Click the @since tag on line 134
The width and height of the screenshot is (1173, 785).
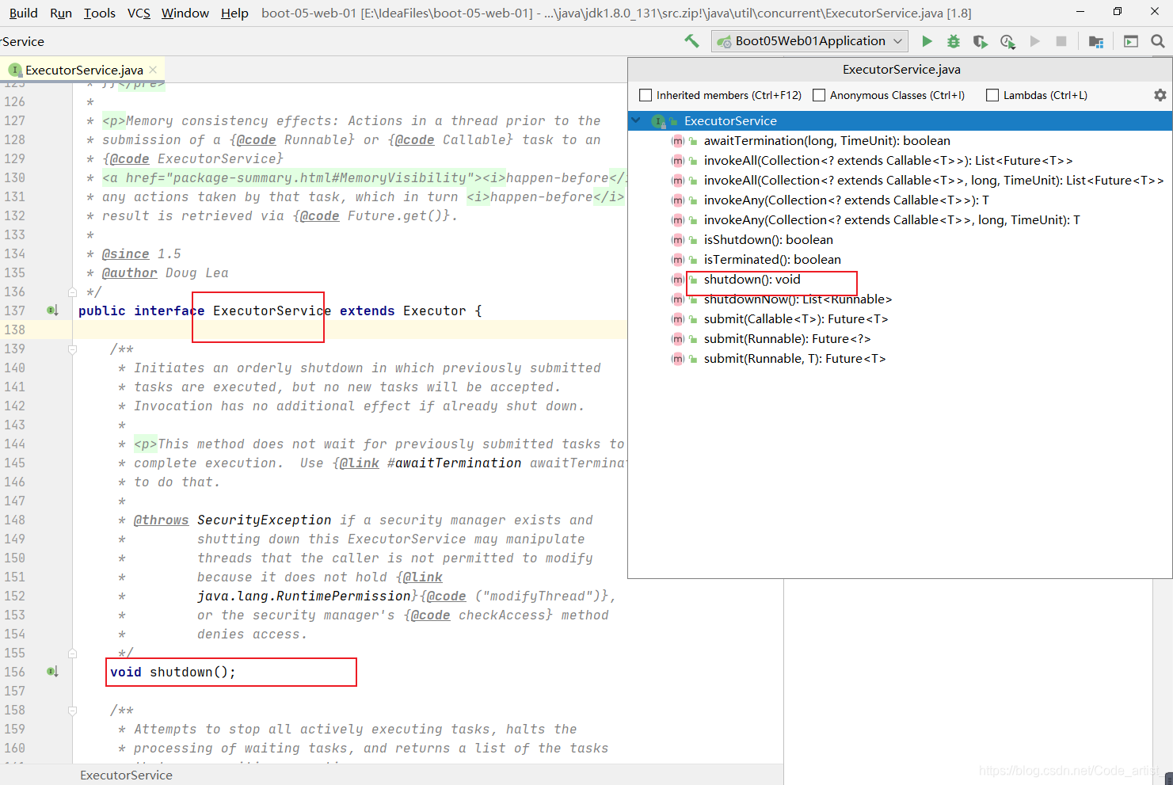tap(125, 254)
